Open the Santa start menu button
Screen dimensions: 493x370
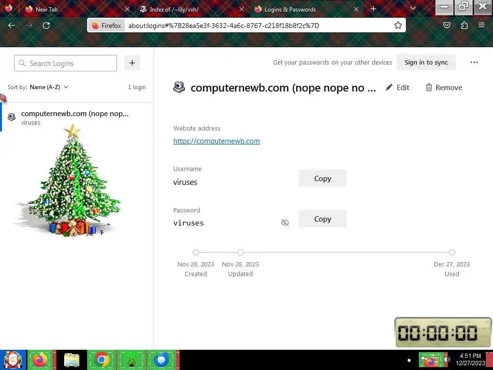click(x=13, y=360)
